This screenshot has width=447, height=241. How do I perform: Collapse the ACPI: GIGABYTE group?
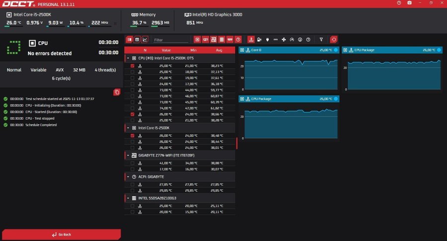coord(128,177)
